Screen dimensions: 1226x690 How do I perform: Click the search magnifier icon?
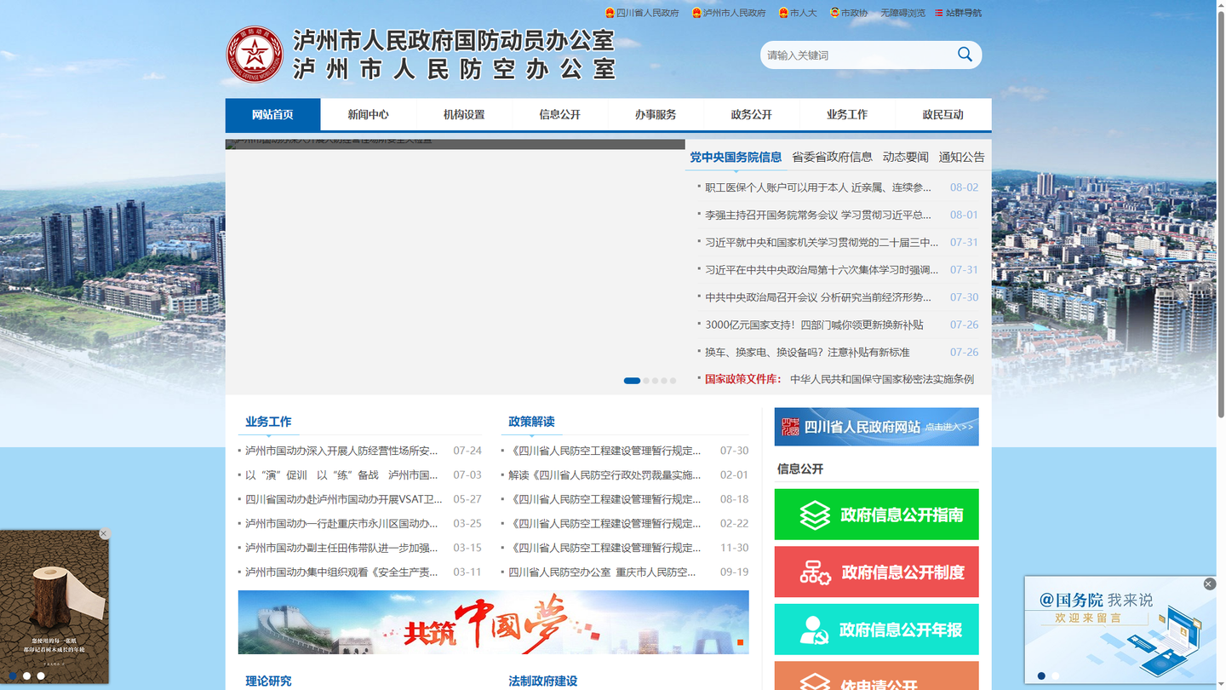[965, 55]
